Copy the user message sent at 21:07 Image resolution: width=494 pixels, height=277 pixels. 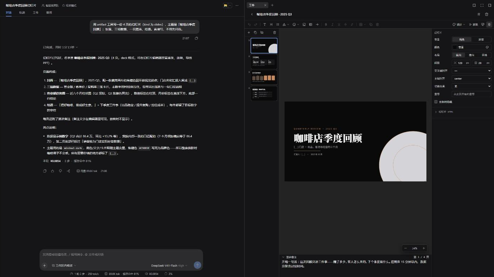point(196,38)
